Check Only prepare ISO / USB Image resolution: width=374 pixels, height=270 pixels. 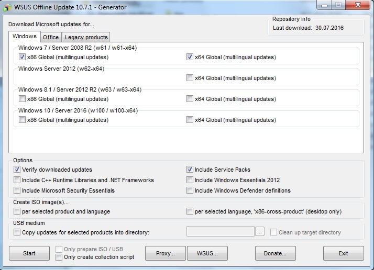click(59, 249)
